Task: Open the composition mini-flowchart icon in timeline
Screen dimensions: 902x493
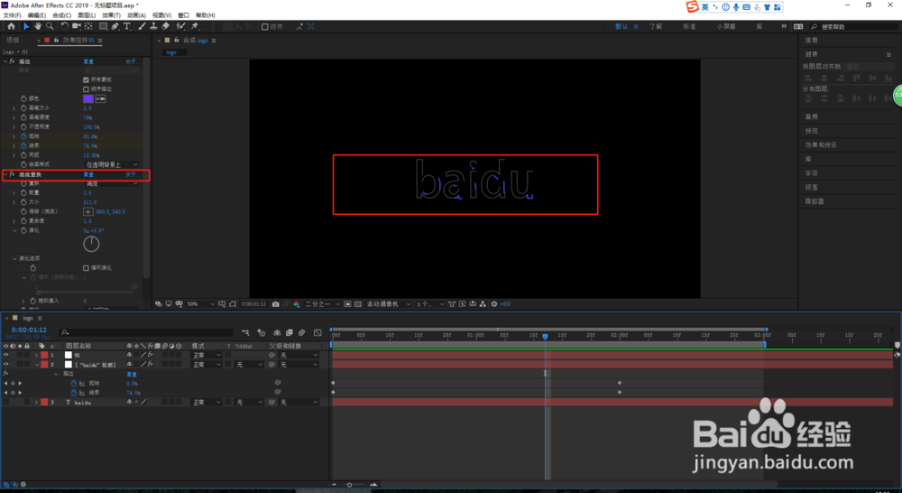Action: pos(245,333)
